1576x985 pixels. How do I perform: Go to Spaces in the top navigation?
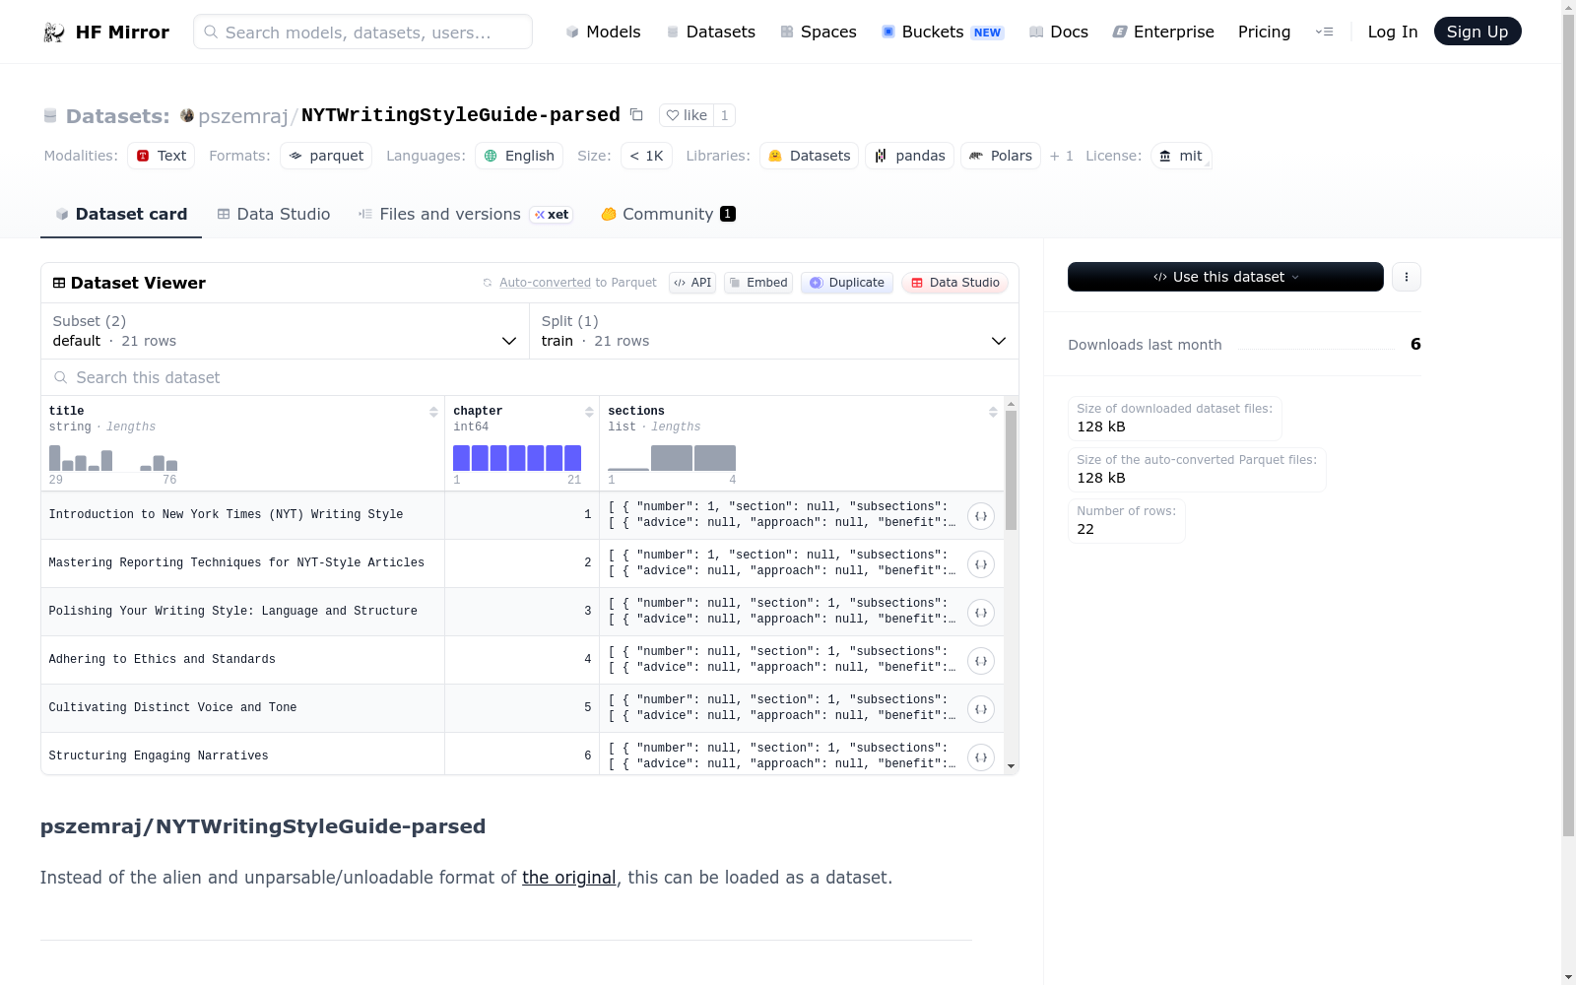pos(819,32)
